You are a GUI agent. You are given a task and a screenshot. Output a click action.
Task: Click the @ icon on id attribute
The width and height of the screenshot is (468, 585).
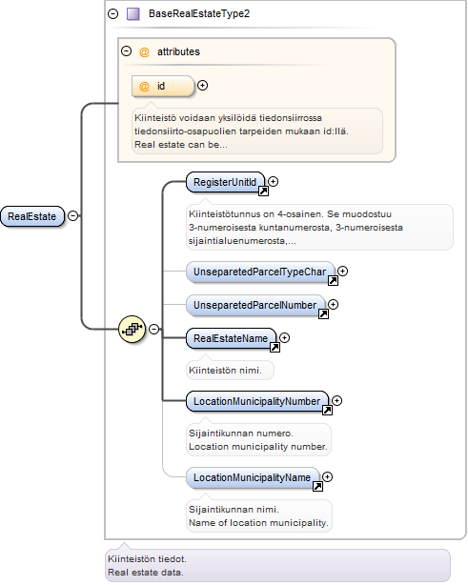144,87
